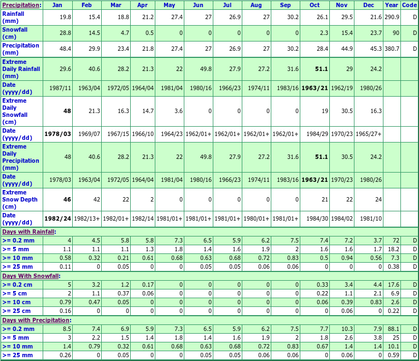Click the Code column header
Viewport: 419px width, 361px height.
tap(410, 5)
